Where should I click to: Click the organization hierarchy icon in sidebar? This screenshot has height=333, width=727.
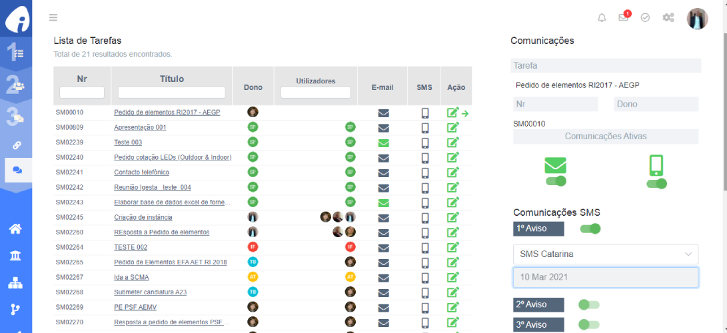15,283
